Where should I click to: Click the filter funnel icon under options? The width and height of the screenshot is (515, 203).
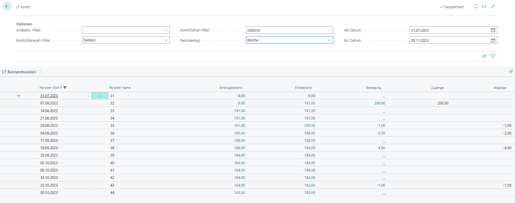493,56
